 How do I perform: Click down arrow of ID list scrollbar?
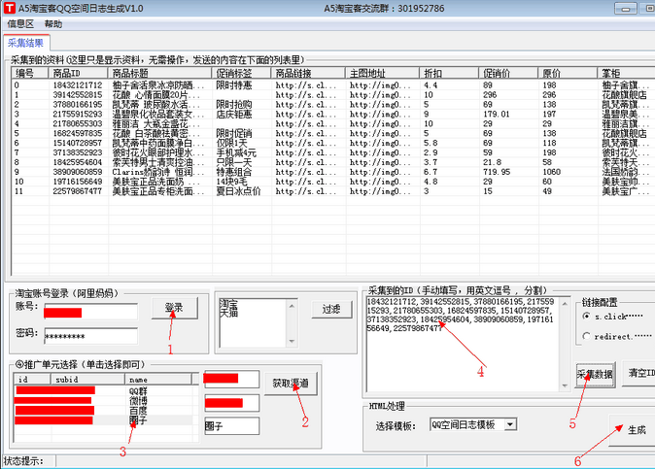coord(565,385)
